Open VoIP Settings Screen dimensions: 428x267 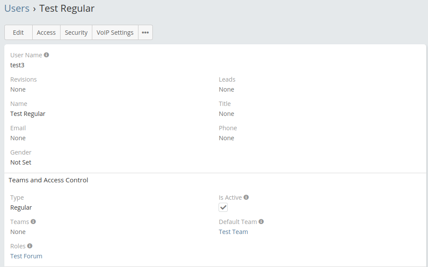point(115,33)
